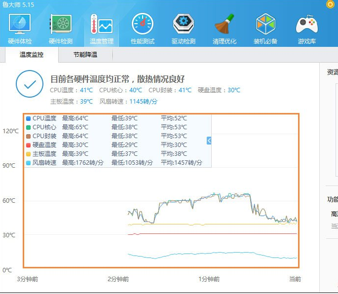Click 最高:65℃ CPU核心 max value
The image size is (338, 294).
pyautogui.click(x=75, y=127)
